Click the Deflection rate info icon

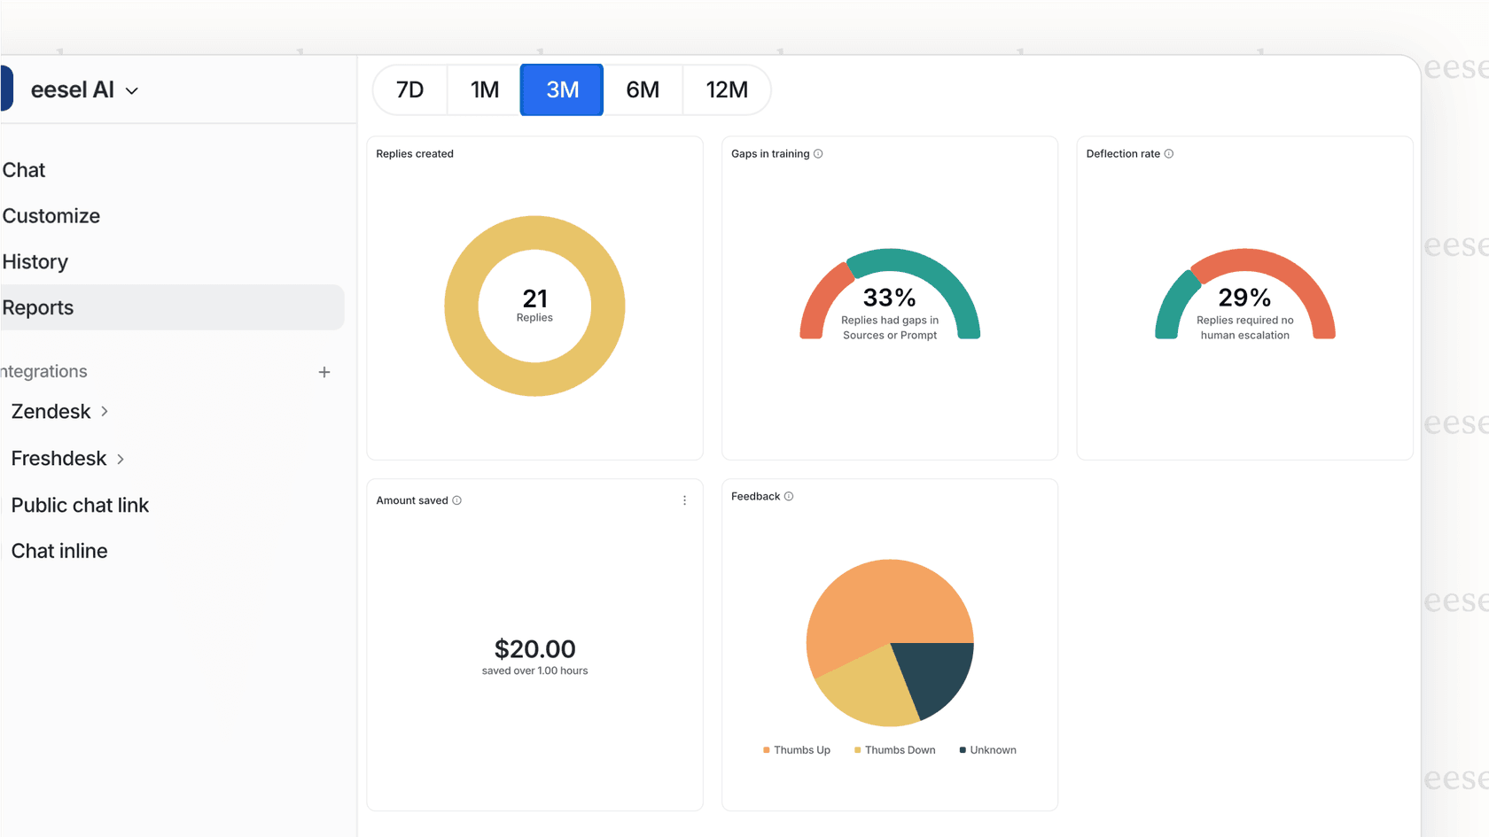[x=1170, y=153]
